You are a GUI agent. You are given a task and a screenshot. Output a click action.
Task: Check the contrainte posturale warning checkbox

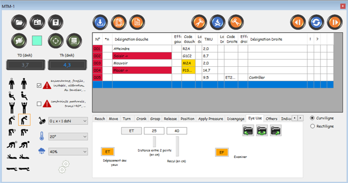point(39,104)
